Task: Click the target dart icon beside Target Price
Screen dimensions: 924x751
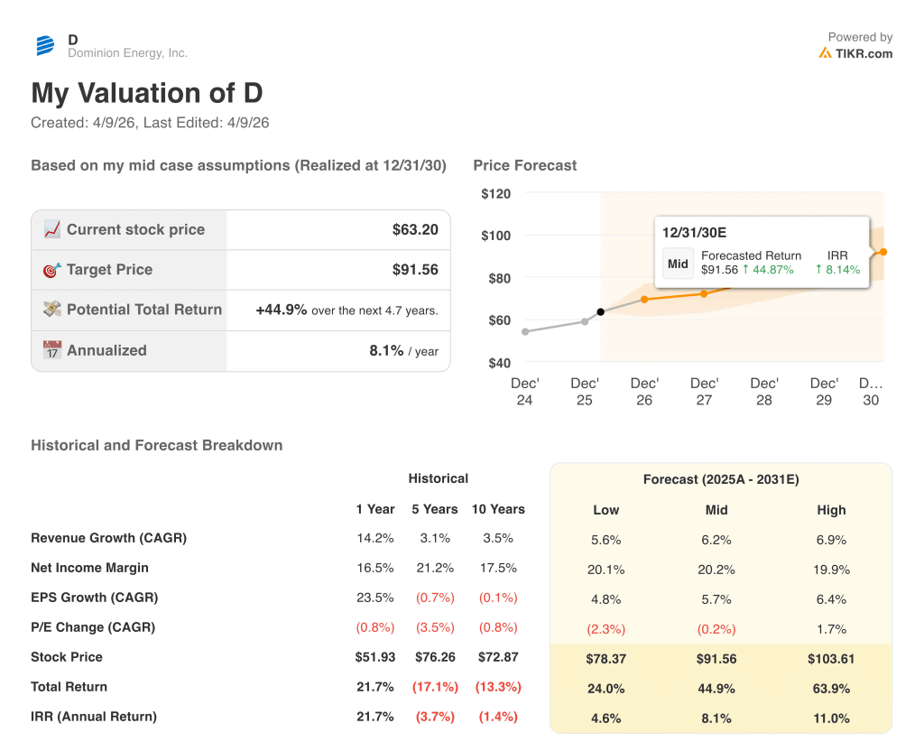Action: [x=51, y=270]
